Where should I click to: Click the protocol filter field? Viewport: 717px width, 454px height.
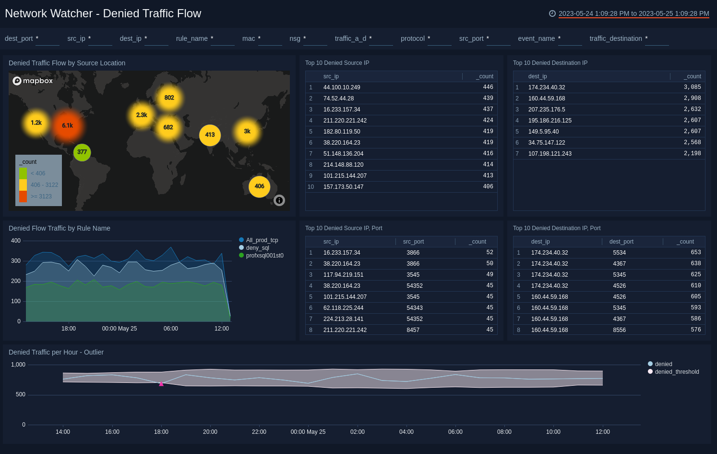[x=440, y=39]
